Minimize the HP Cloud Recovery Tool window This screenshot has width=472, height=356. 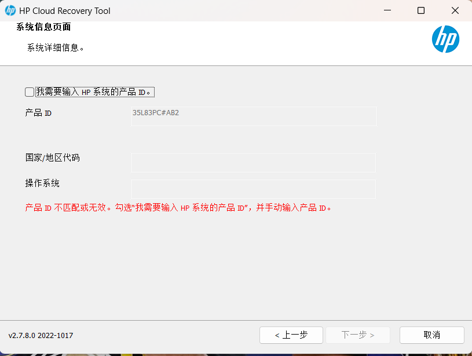387,10
